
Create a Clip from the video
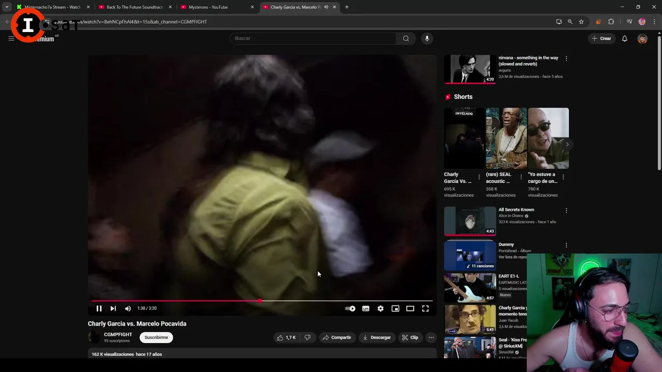[x=410, y=337]
